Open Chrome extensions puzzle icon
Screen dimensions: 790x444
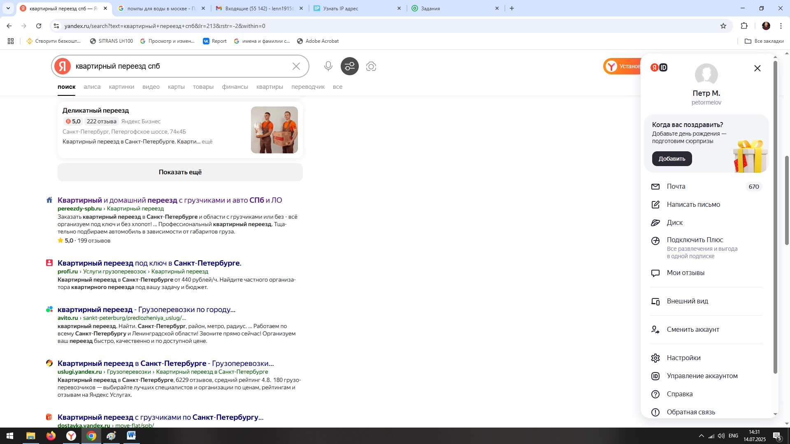pyautogui.click(x=744, y=26)
